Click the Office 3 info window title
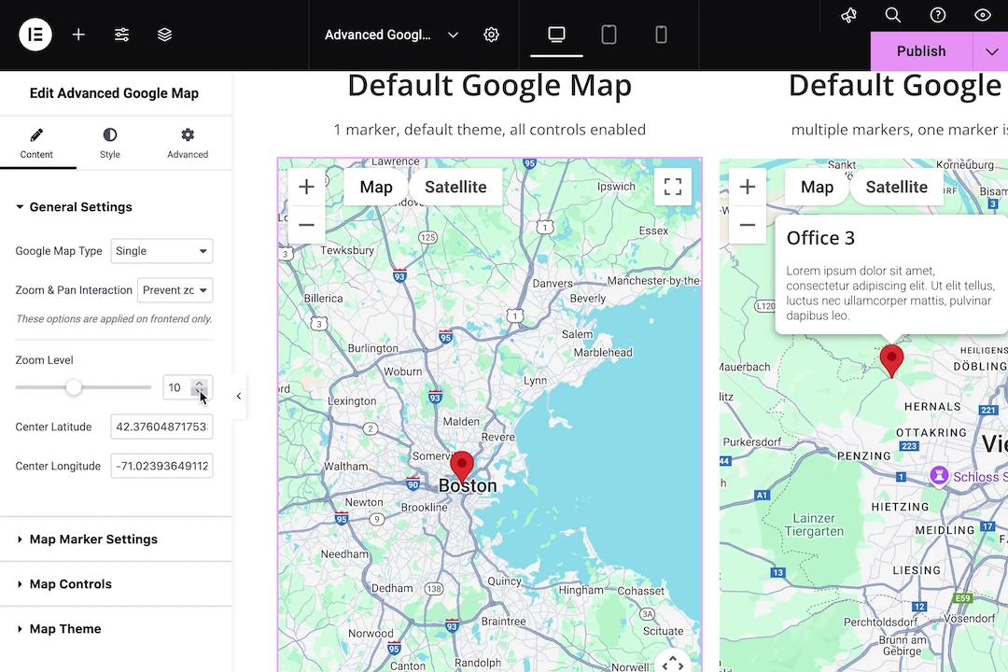Image resolution: width=1008 pixels, height=672 pixels. (x=820, y=238)
